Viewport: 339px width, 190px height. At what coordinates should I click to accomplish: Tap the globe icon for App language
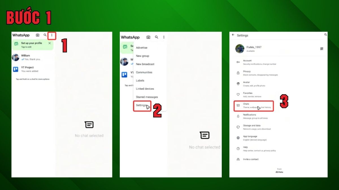[x=238, y=138]
